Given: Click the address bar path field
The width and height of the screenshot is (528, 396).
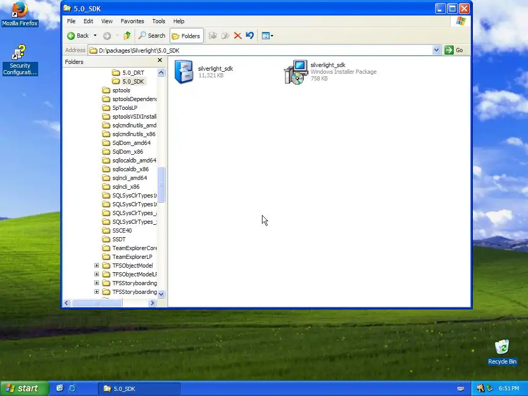Looking at the screenshot, I should [x=260, y=50].
